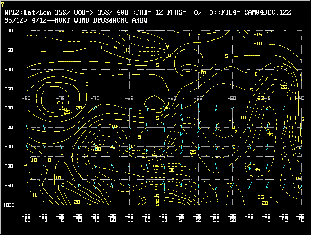Click pressure axis label "300"

[9, 108]
